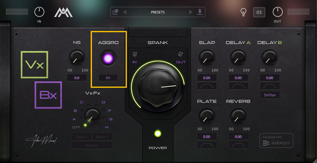This screenshot has width=317, height=163.
Task: Click the input level meter
Action: coord(17,12)
